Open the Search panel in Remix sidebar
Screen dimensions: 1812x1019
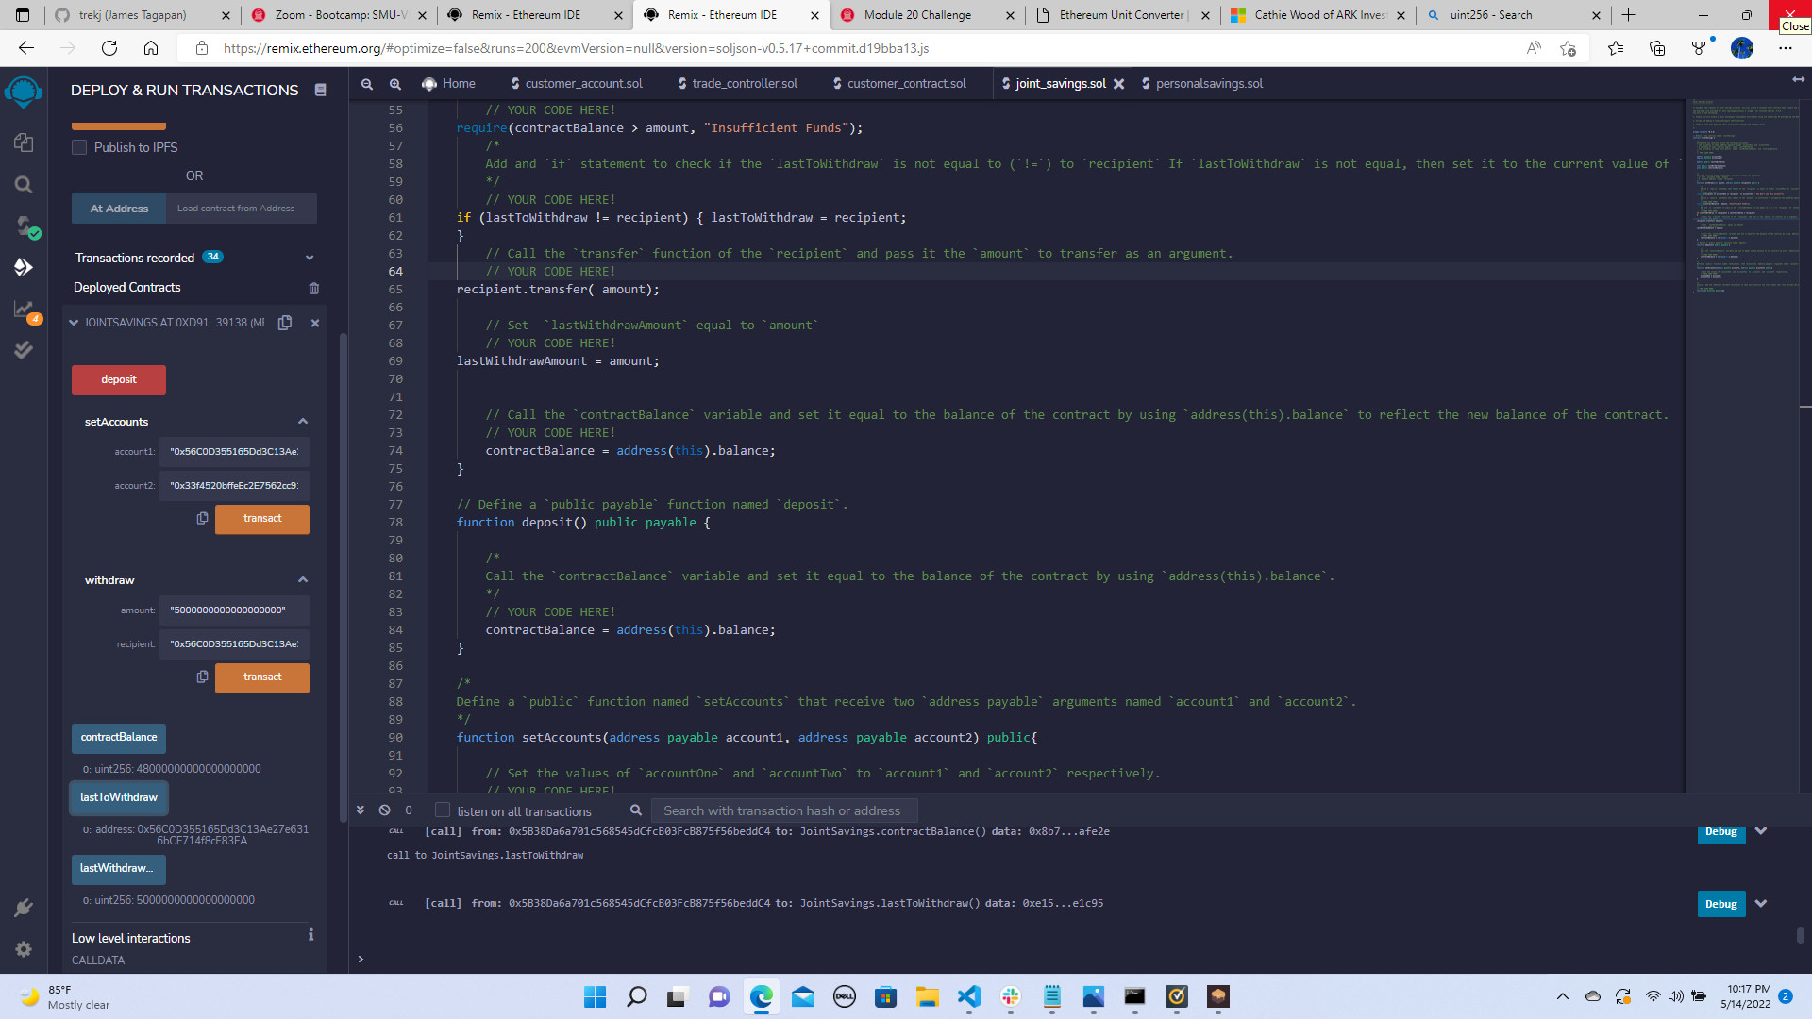coord(24,185)
